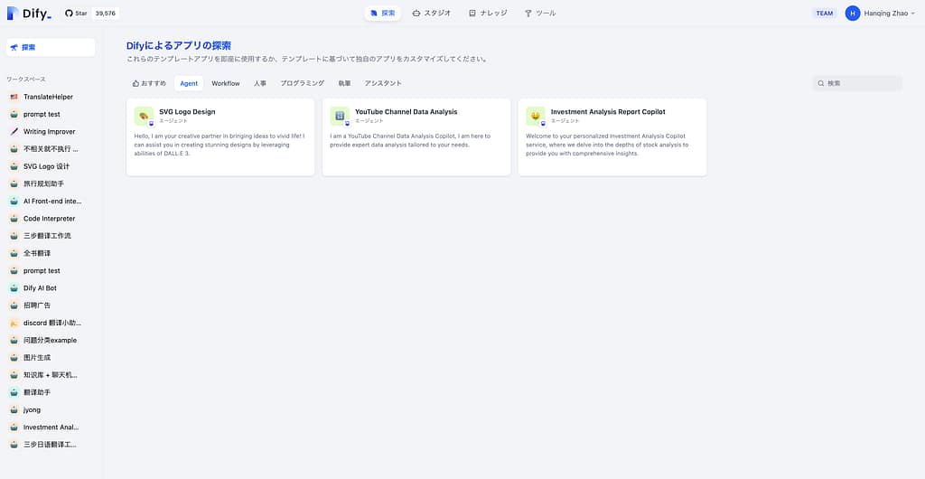The height and width of the screenshot is (479, 925).
Task: Click the user avatar H icon
Action: (853, 14)
